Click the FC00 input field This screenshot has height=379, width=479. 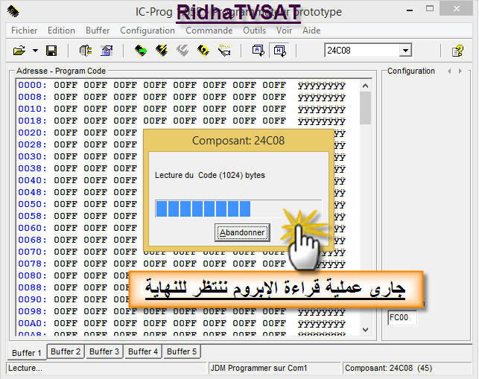pyautogui.click(x=402, y=319)
